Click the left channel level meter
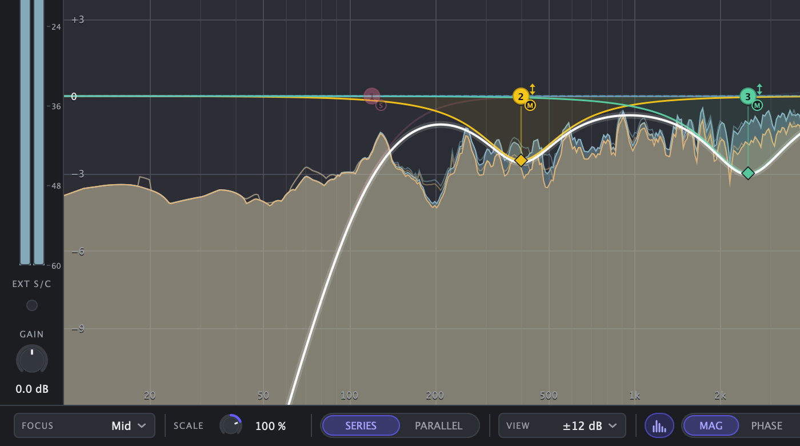 (25, 132)
